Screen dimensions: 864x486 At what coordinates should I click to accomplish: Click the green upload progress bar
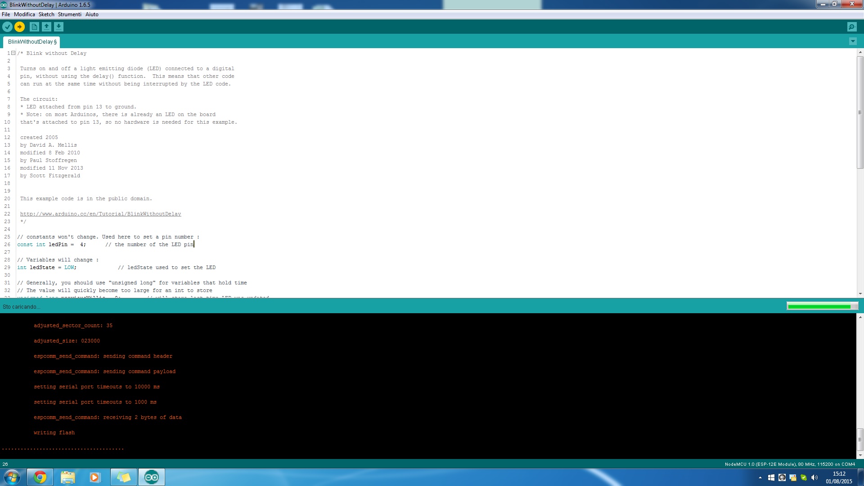pos(822,306)
